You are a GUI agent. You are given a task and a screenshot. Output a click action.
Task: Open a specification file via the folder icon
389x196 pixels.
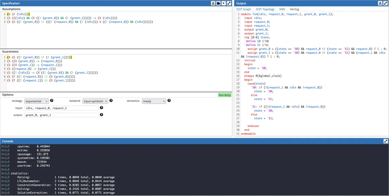[x=218, y=3]
